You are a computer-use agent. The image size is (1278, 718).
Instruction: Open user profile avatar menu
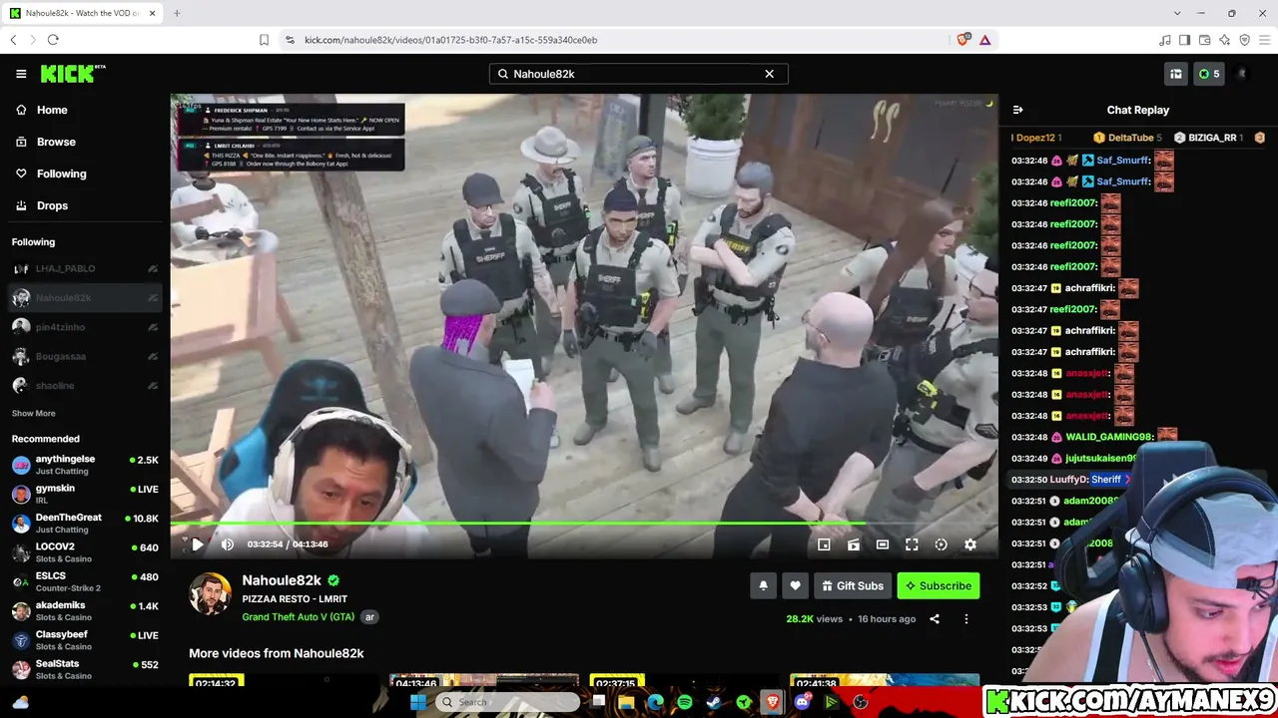[x=1243, y=74]
